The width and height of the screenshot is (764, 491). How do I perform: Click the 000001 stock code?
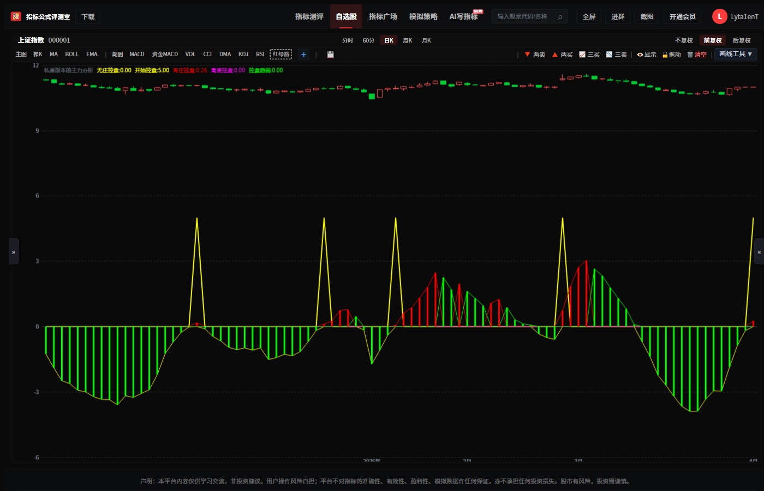pyautogui.click(x=59, y=40)
